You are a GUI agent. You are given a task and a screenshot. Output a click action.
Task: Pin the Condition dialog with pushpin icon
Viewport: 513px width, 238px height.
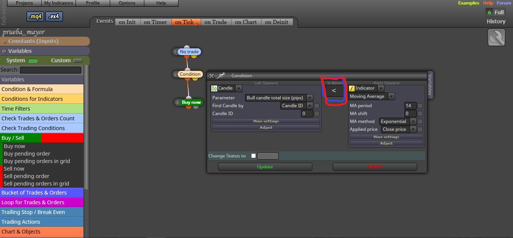[x=221, y=75]
